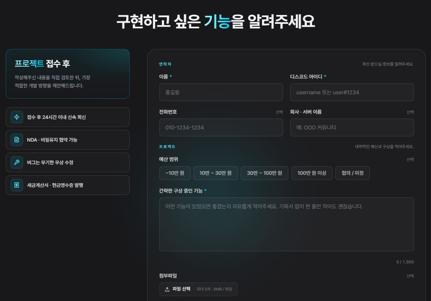Viewport: 431px width, 301px height.
Task: Click the 전화번호 field showing 010-1234-1234
Action: 221,127
